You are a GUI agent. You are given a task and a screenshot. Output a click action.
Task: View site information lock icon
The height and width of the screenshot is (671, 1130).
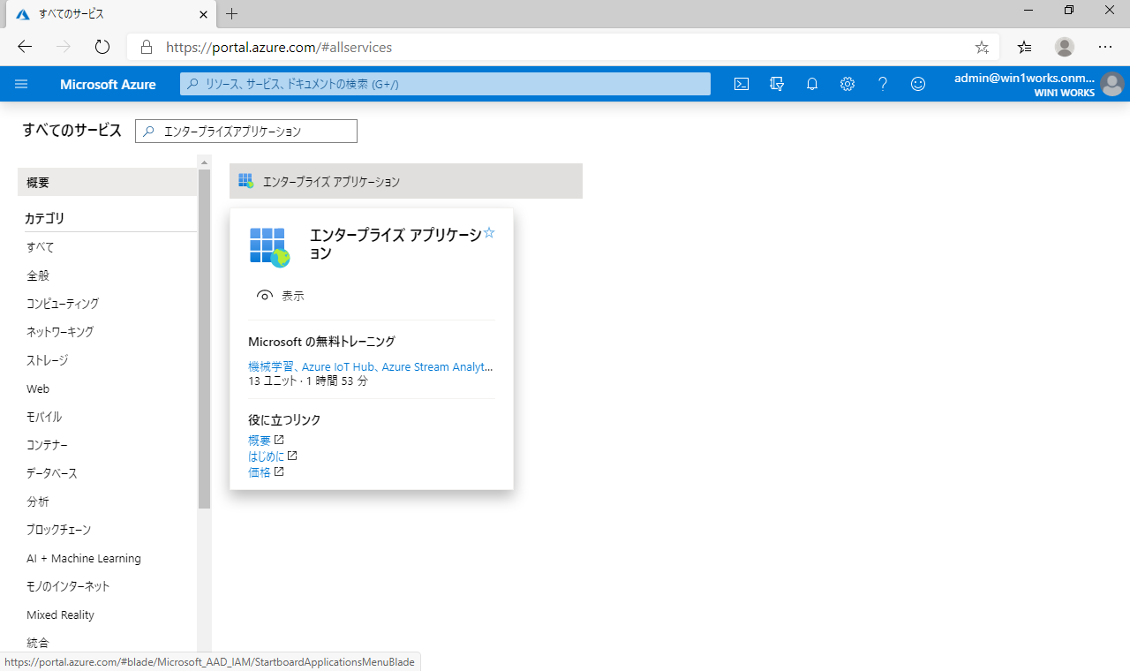pyautogui.click(x=147, y=47)
